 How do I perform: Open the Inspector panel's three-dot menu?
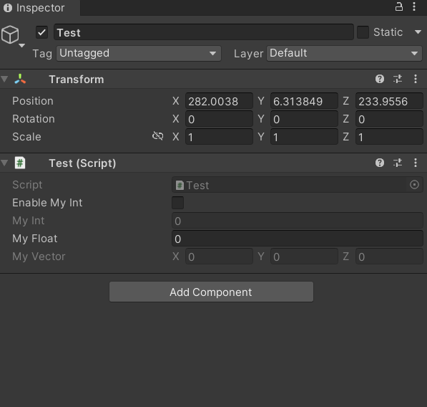414,7
